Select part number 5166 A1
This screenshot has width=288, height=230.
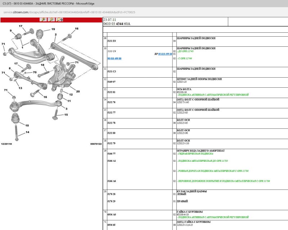pos(112,161)
